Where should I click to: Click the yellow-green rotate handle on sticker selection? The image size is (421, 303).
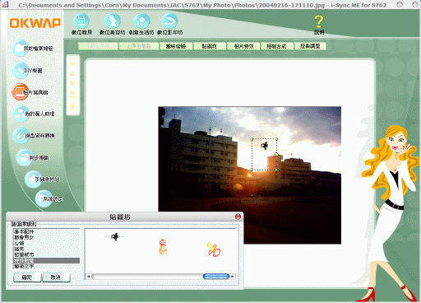click(276, 155)
